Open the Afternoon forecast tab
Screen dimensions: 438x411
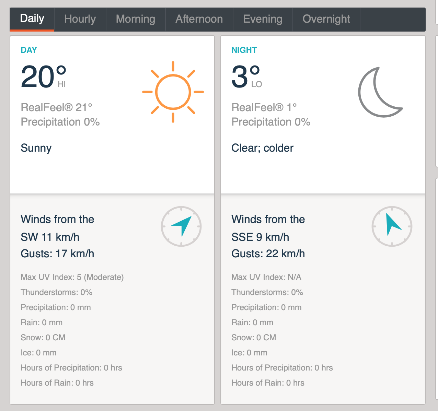[x=199, y=19]
